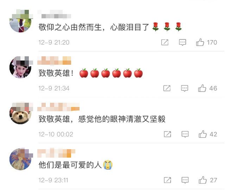Tap the thumbs-up showing 46 likes

click(x=202, y=88)
